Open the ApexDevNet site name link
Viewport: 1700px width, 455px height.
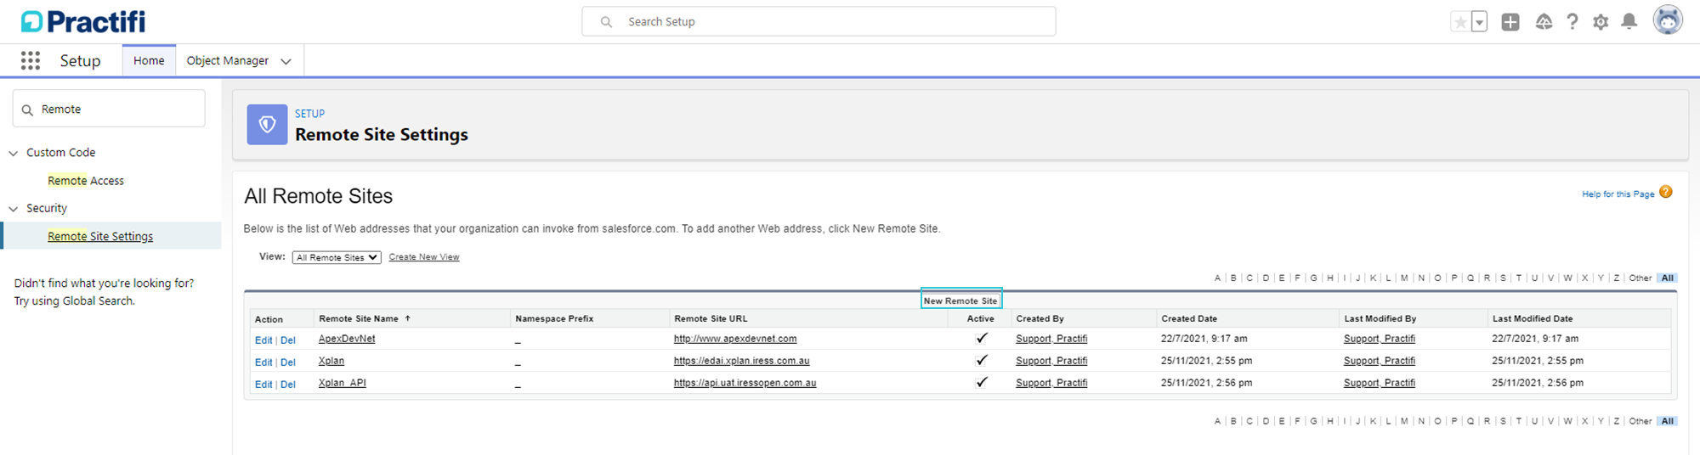(347, 339)
